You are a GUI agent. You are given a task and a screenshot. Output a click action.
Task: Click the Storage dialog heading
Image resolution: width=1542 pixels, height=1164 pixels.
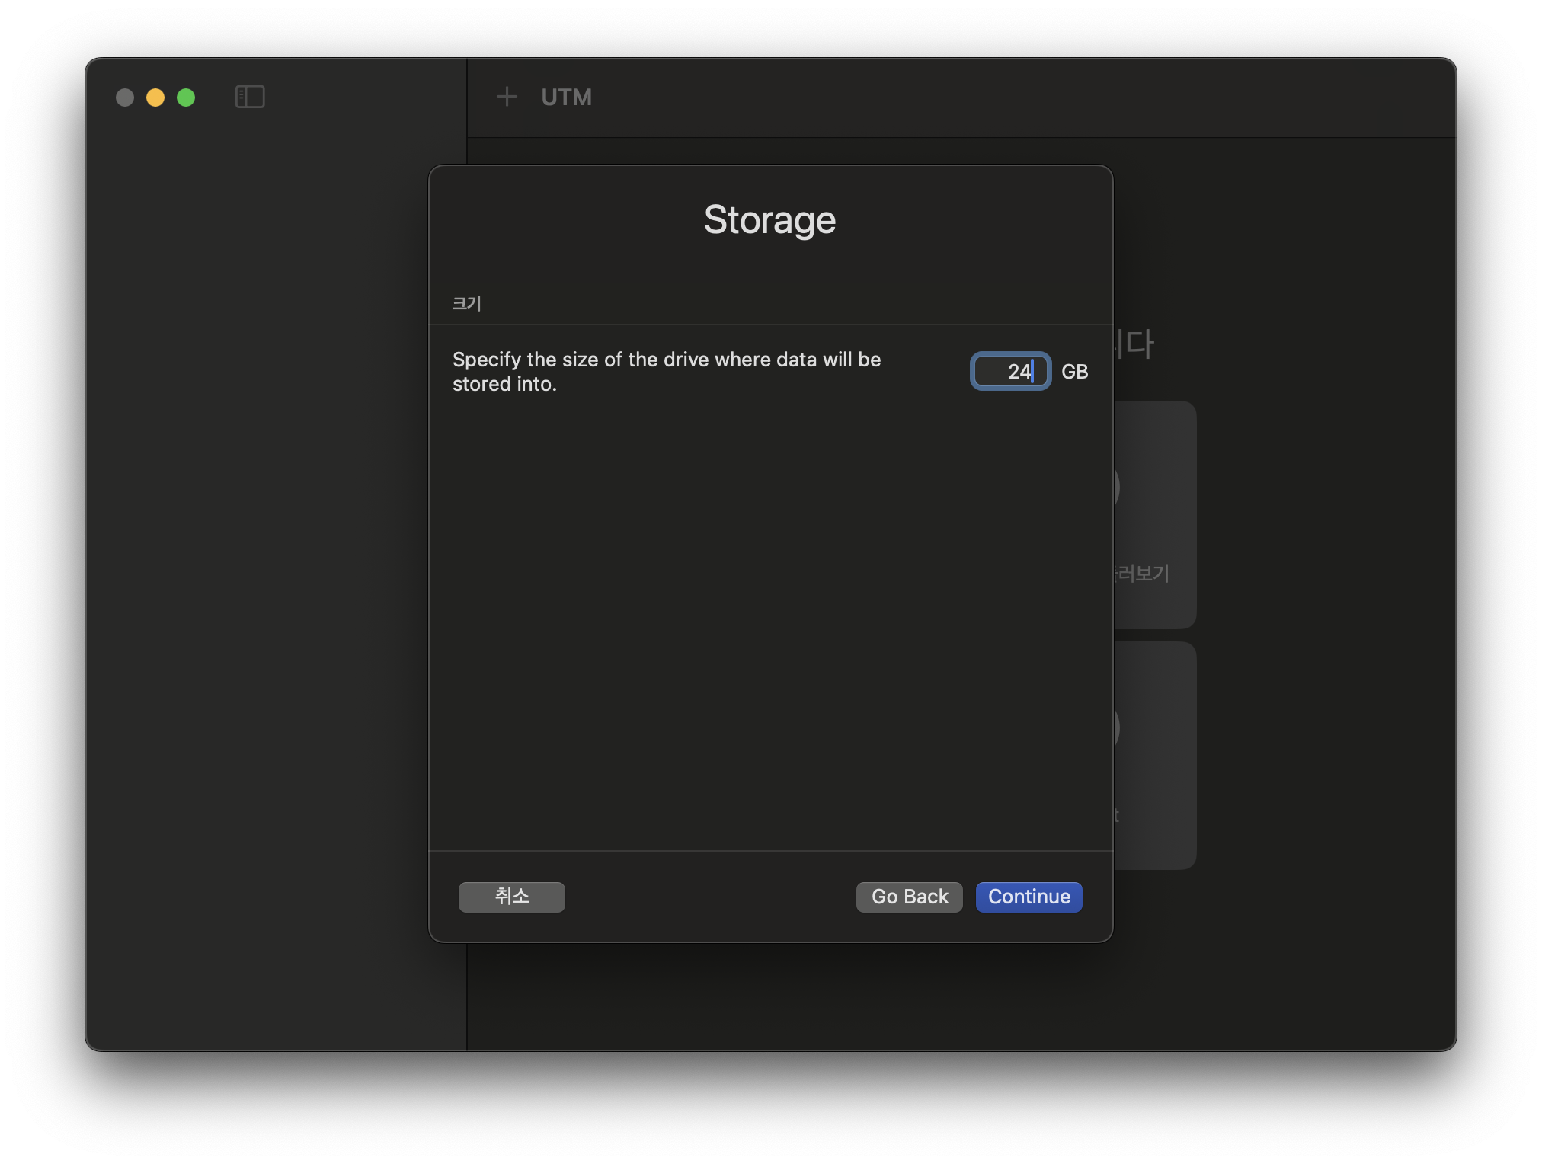click(x=769, y=220)
